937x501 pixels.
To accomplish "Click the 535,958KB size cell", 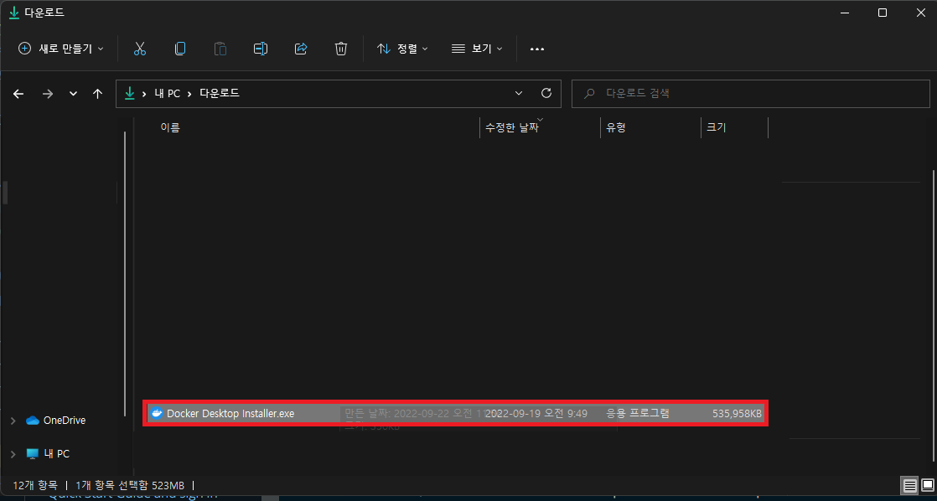I will [737, 413].
